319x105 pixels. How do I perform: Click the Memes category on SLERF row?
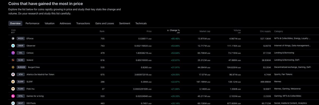[x=278, y=82]
